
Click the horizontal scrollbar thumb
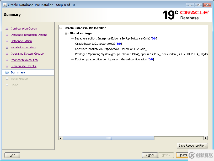(x=109, y=138)
